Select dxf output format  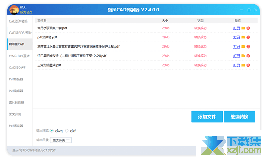[x=67, y=131]
